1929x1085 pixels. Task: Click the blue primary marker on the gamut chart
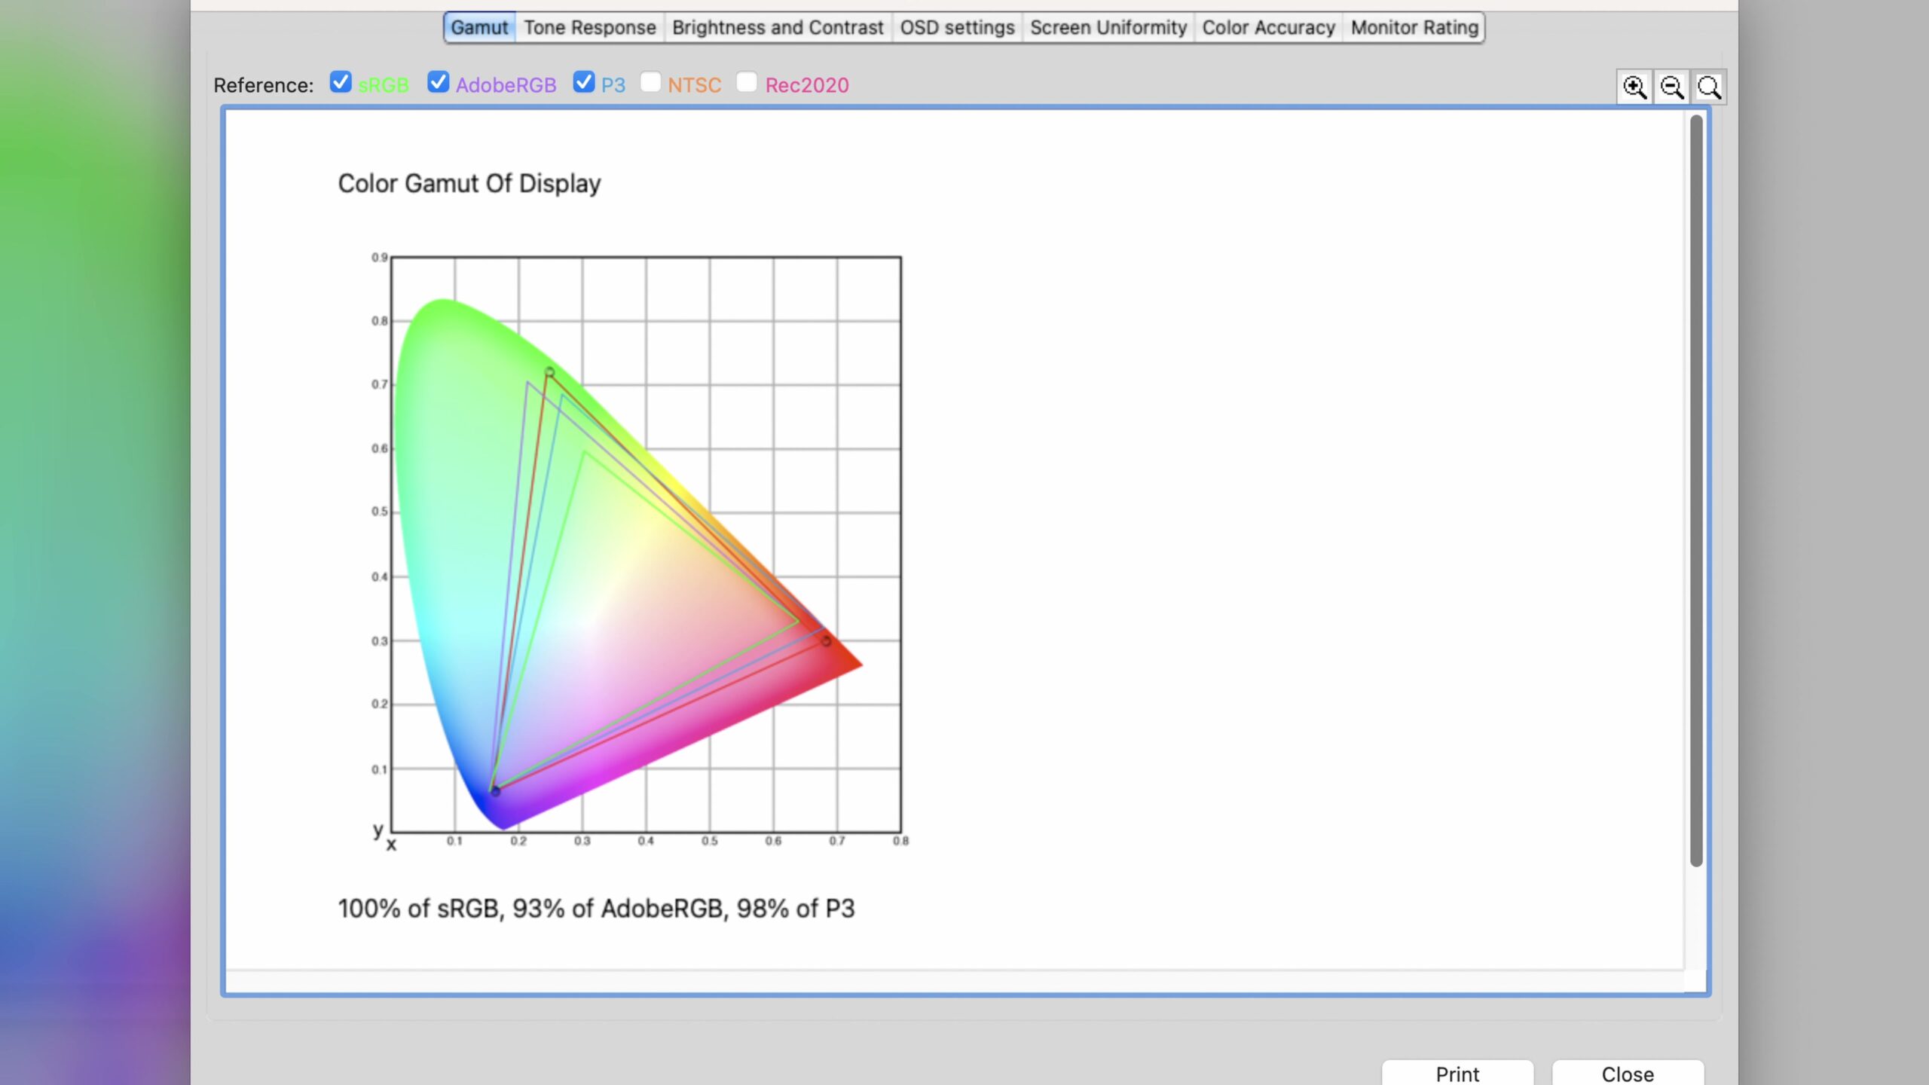click(x=495, y=791)
